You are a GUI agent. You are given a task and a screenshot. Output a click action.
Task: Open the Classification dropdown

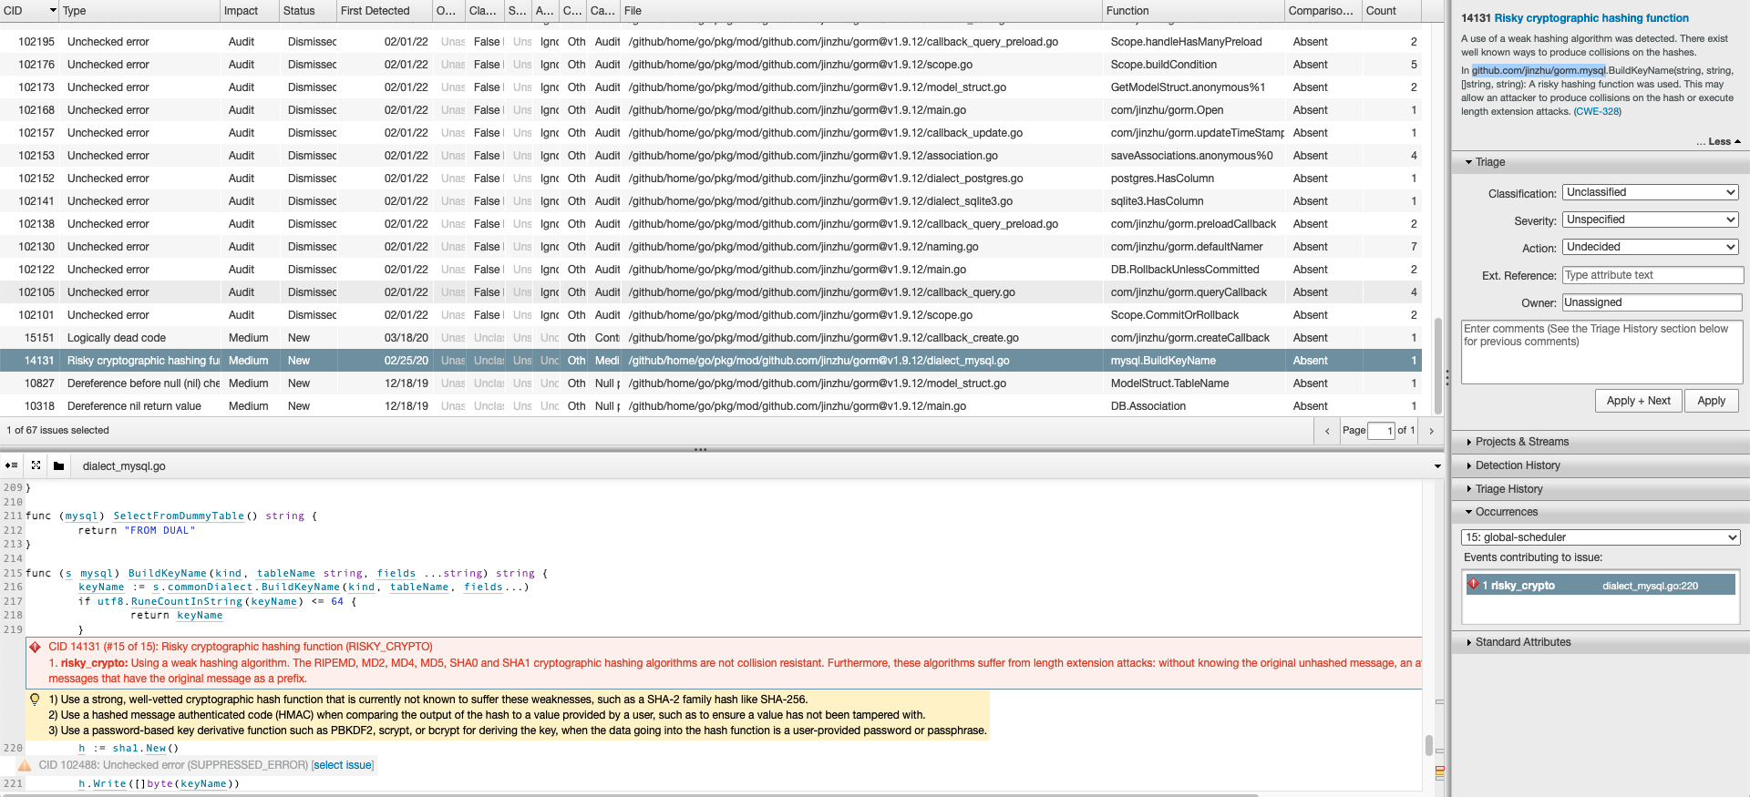[x=1651, y=192]
